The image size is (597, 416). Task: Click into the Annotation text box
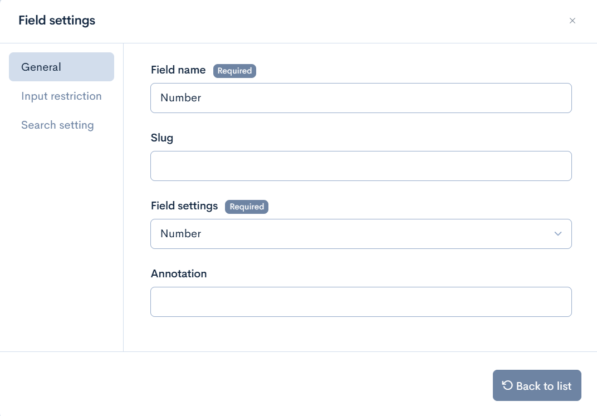tap(361, 301)
